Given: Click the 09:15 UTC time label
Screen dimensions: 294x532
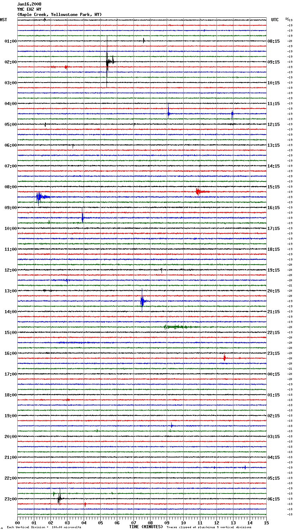Looking at the screenshot, I should [x=274, y=62].
